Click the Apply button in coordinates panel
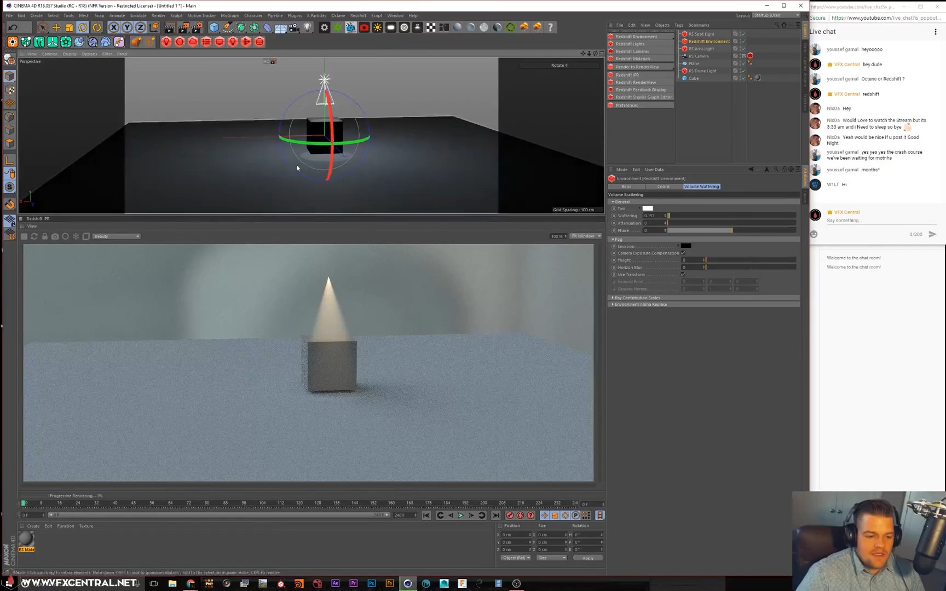The width and height of the screenshot is (946, 591). click(587, 558)
